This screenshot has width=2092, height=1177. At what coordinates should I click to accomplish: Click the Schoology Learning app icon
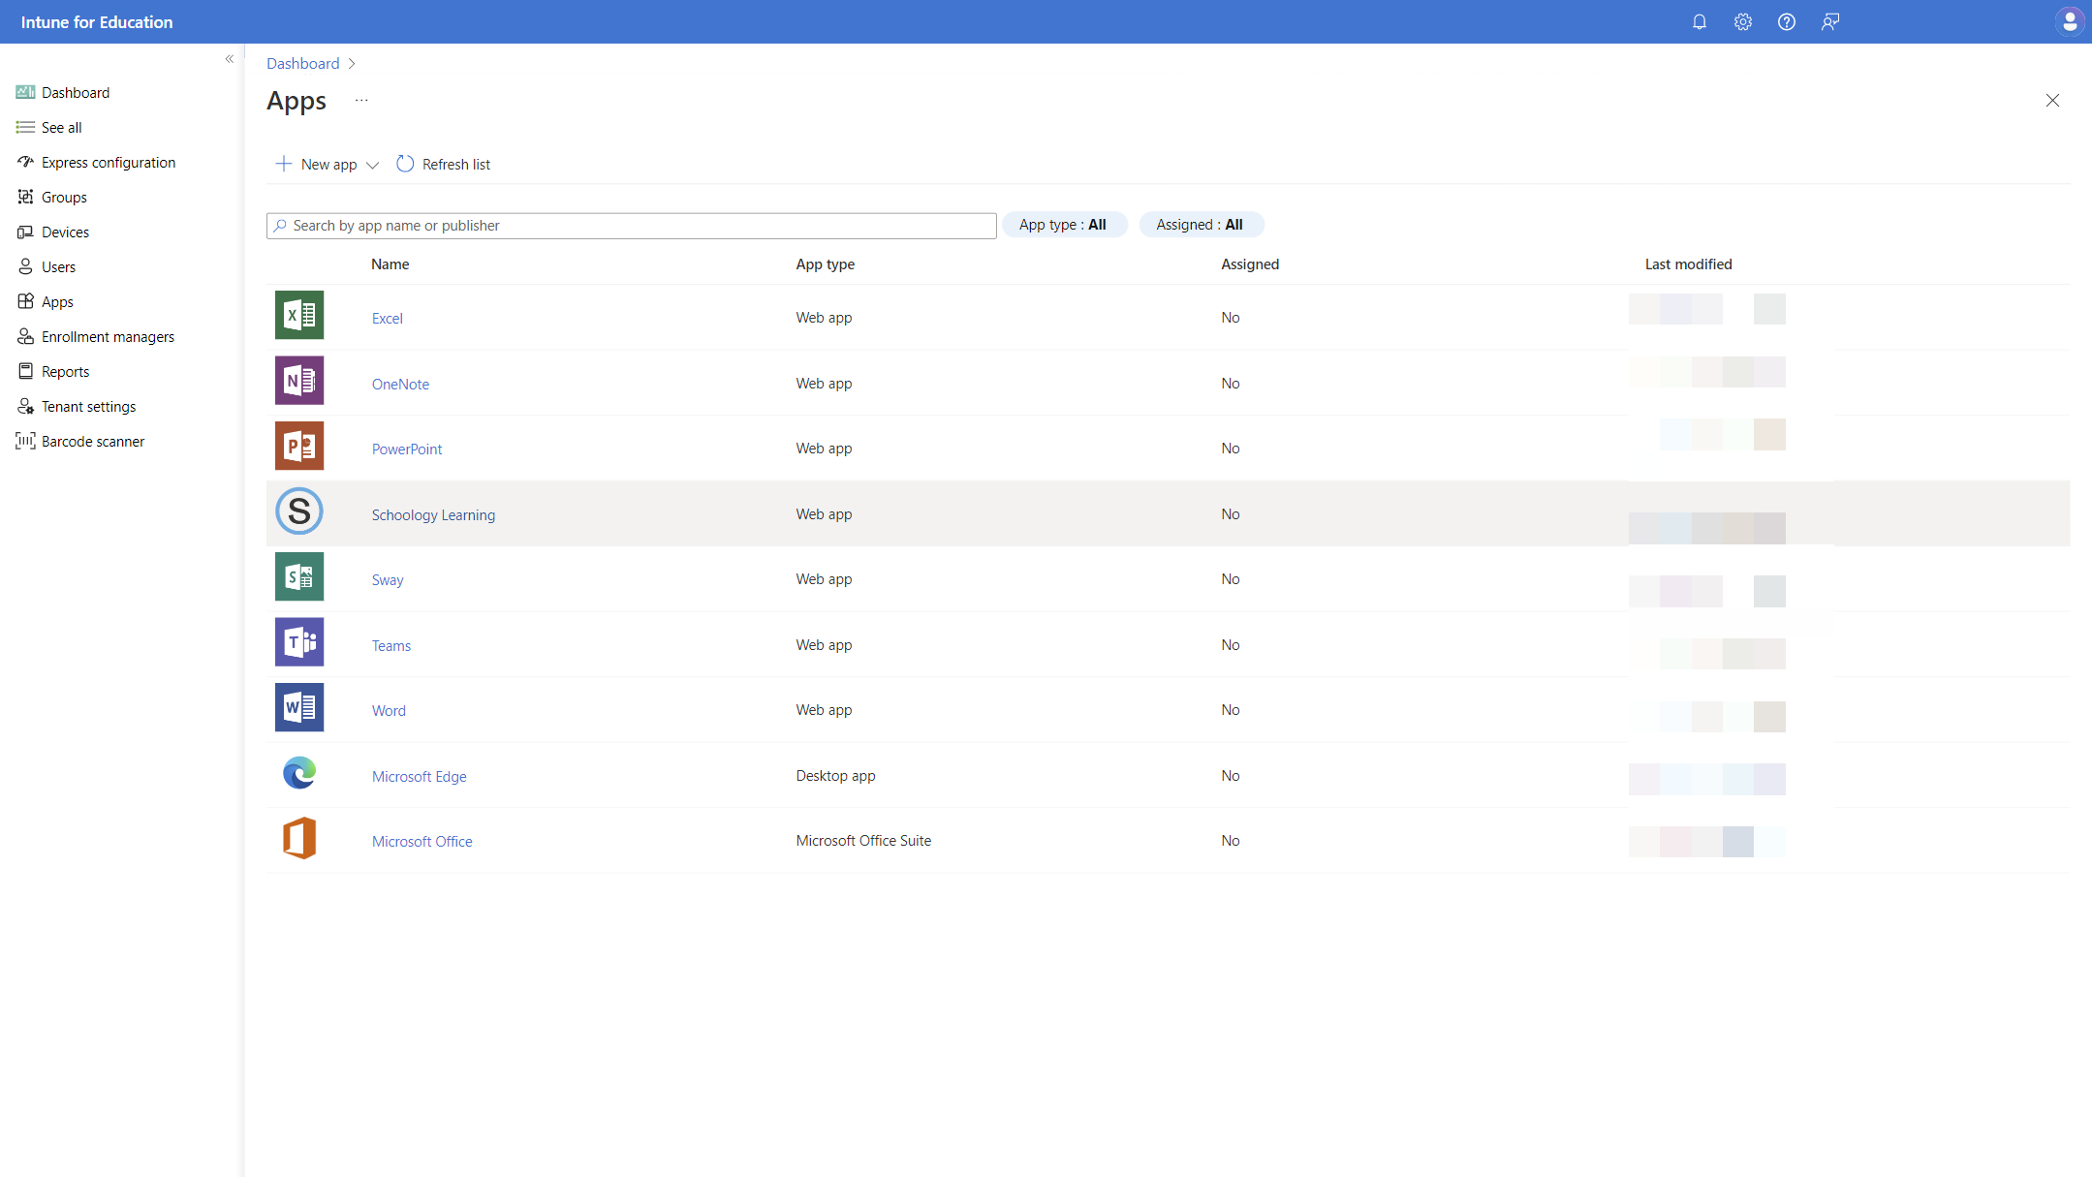(299, 511)
